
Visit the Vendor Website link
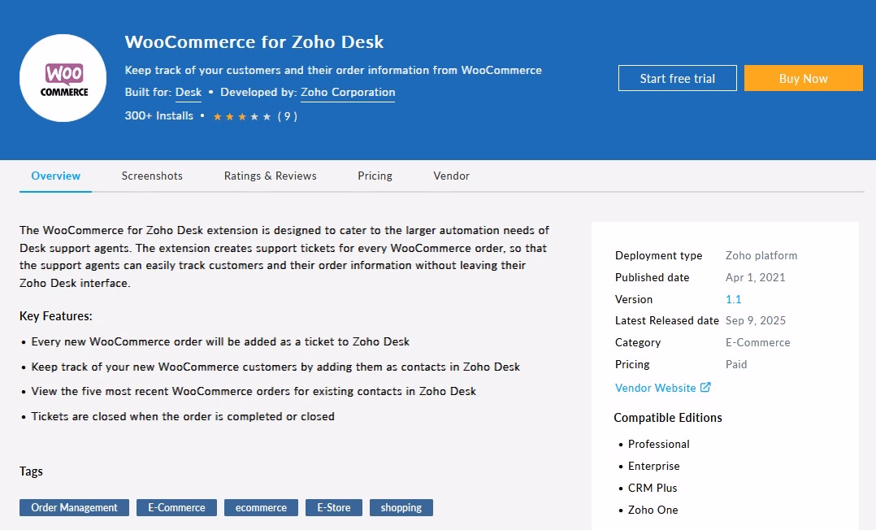point(655,388)
